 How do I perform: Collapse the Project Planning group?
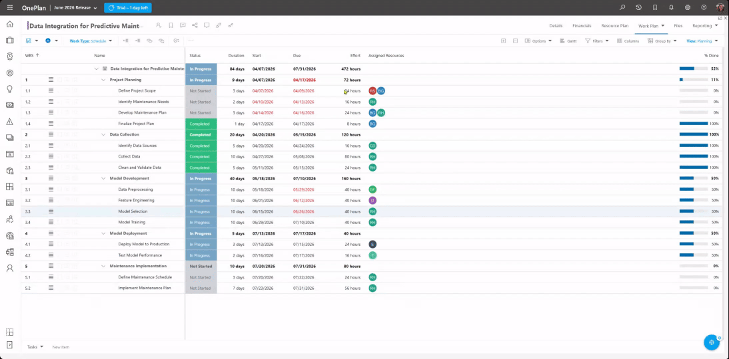pos(104,80)
